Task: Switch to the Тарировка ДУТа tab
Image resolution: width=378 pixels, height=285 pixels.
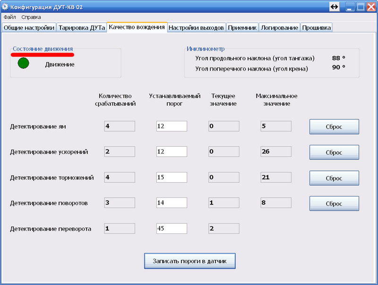Action: click(82, 27)
